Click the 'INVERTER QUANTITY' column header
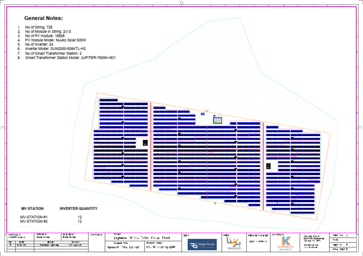The width and height of the screenshot is (363, 256). [78, 209]
